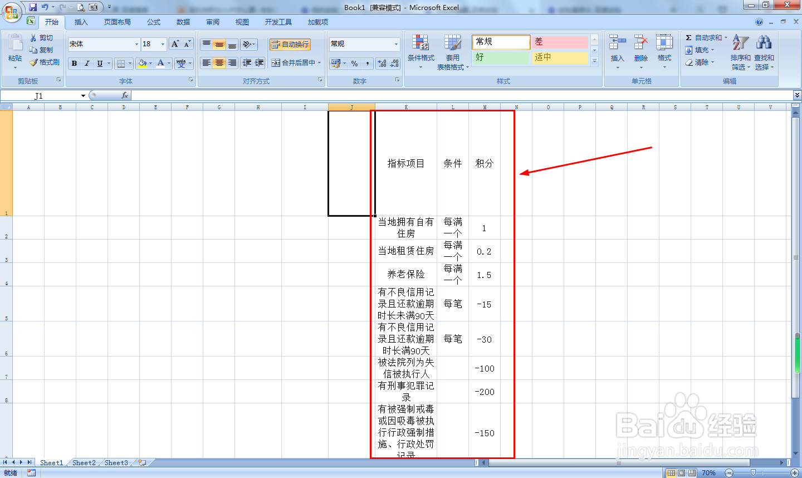Image resolution: width=802 pixels, height=478 pixels.
Task: Switch to the Formulas tab
Action: pyautogui.click(x=154, y=22)
